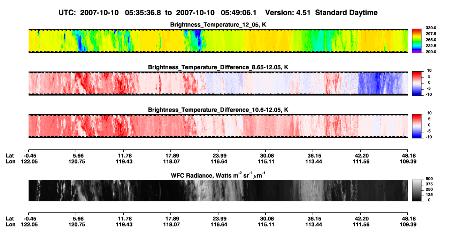Click the 12.05 brightness temperature image strip
This screenshot has width=453, height=232.
218,41
